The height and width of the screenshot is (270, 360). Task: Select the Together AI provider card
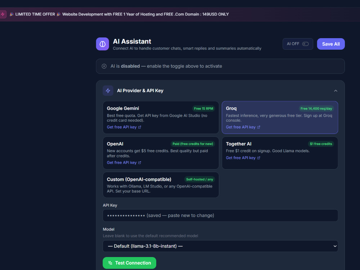click(x=280, y=153)
